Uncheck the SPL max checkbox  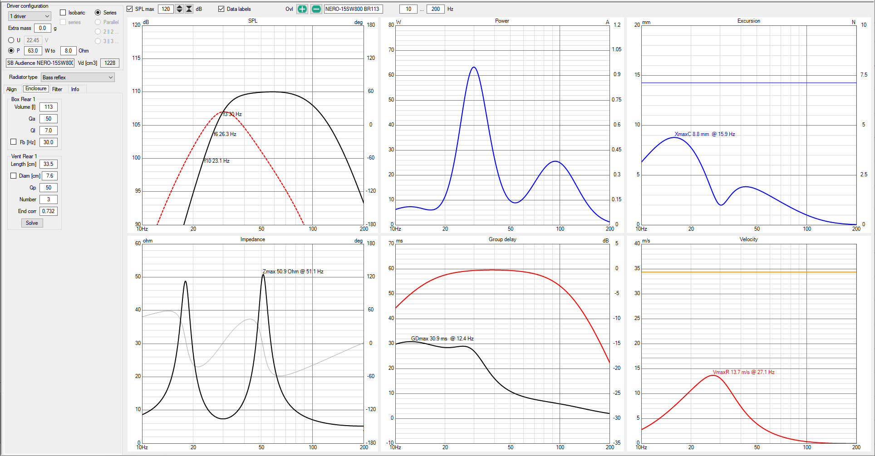click(x=130, y=9)
